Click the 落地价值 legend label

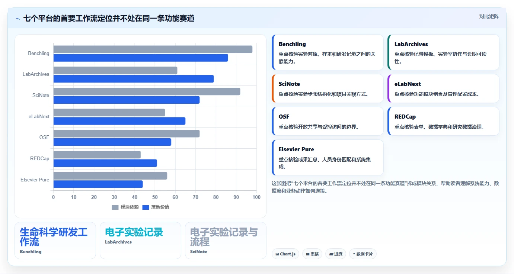[160, 207]
